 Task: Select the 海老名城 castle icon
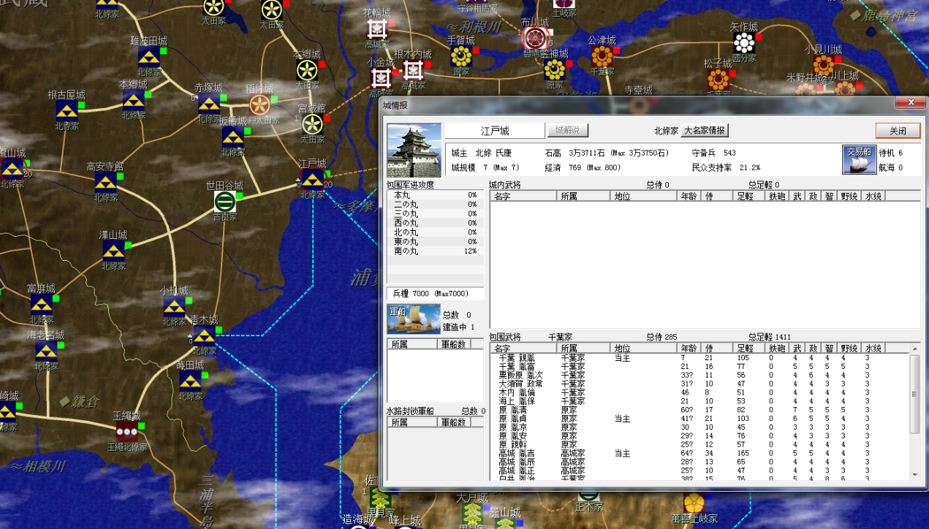pyautogui.click(x=45, y=351)
